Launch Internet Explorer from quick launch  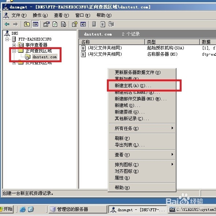click(x=23, y=209)
